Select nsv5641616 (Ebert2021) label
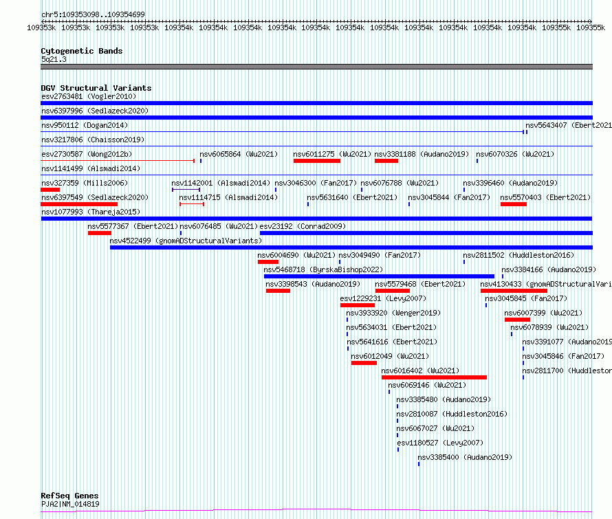The width and height of the screenshot is (612, 519). point(392,342)
